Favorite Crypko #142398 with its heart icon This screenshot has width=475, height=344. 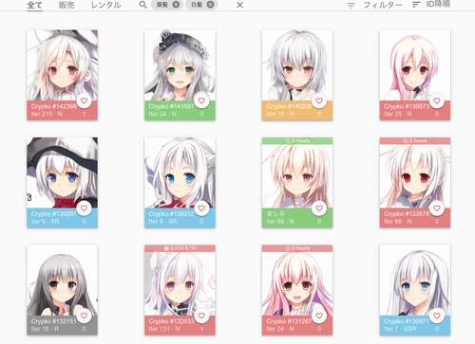click(x=84, y=100)
